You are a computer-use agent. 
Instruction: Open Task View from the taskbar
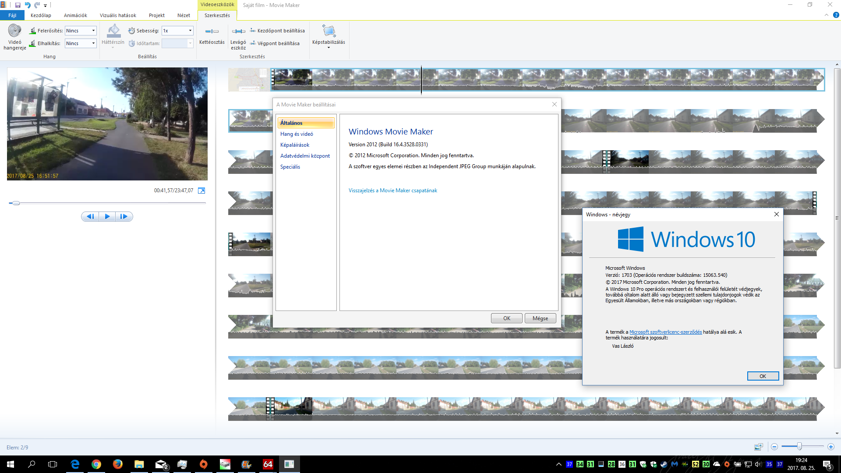click(x=53, y=464)
